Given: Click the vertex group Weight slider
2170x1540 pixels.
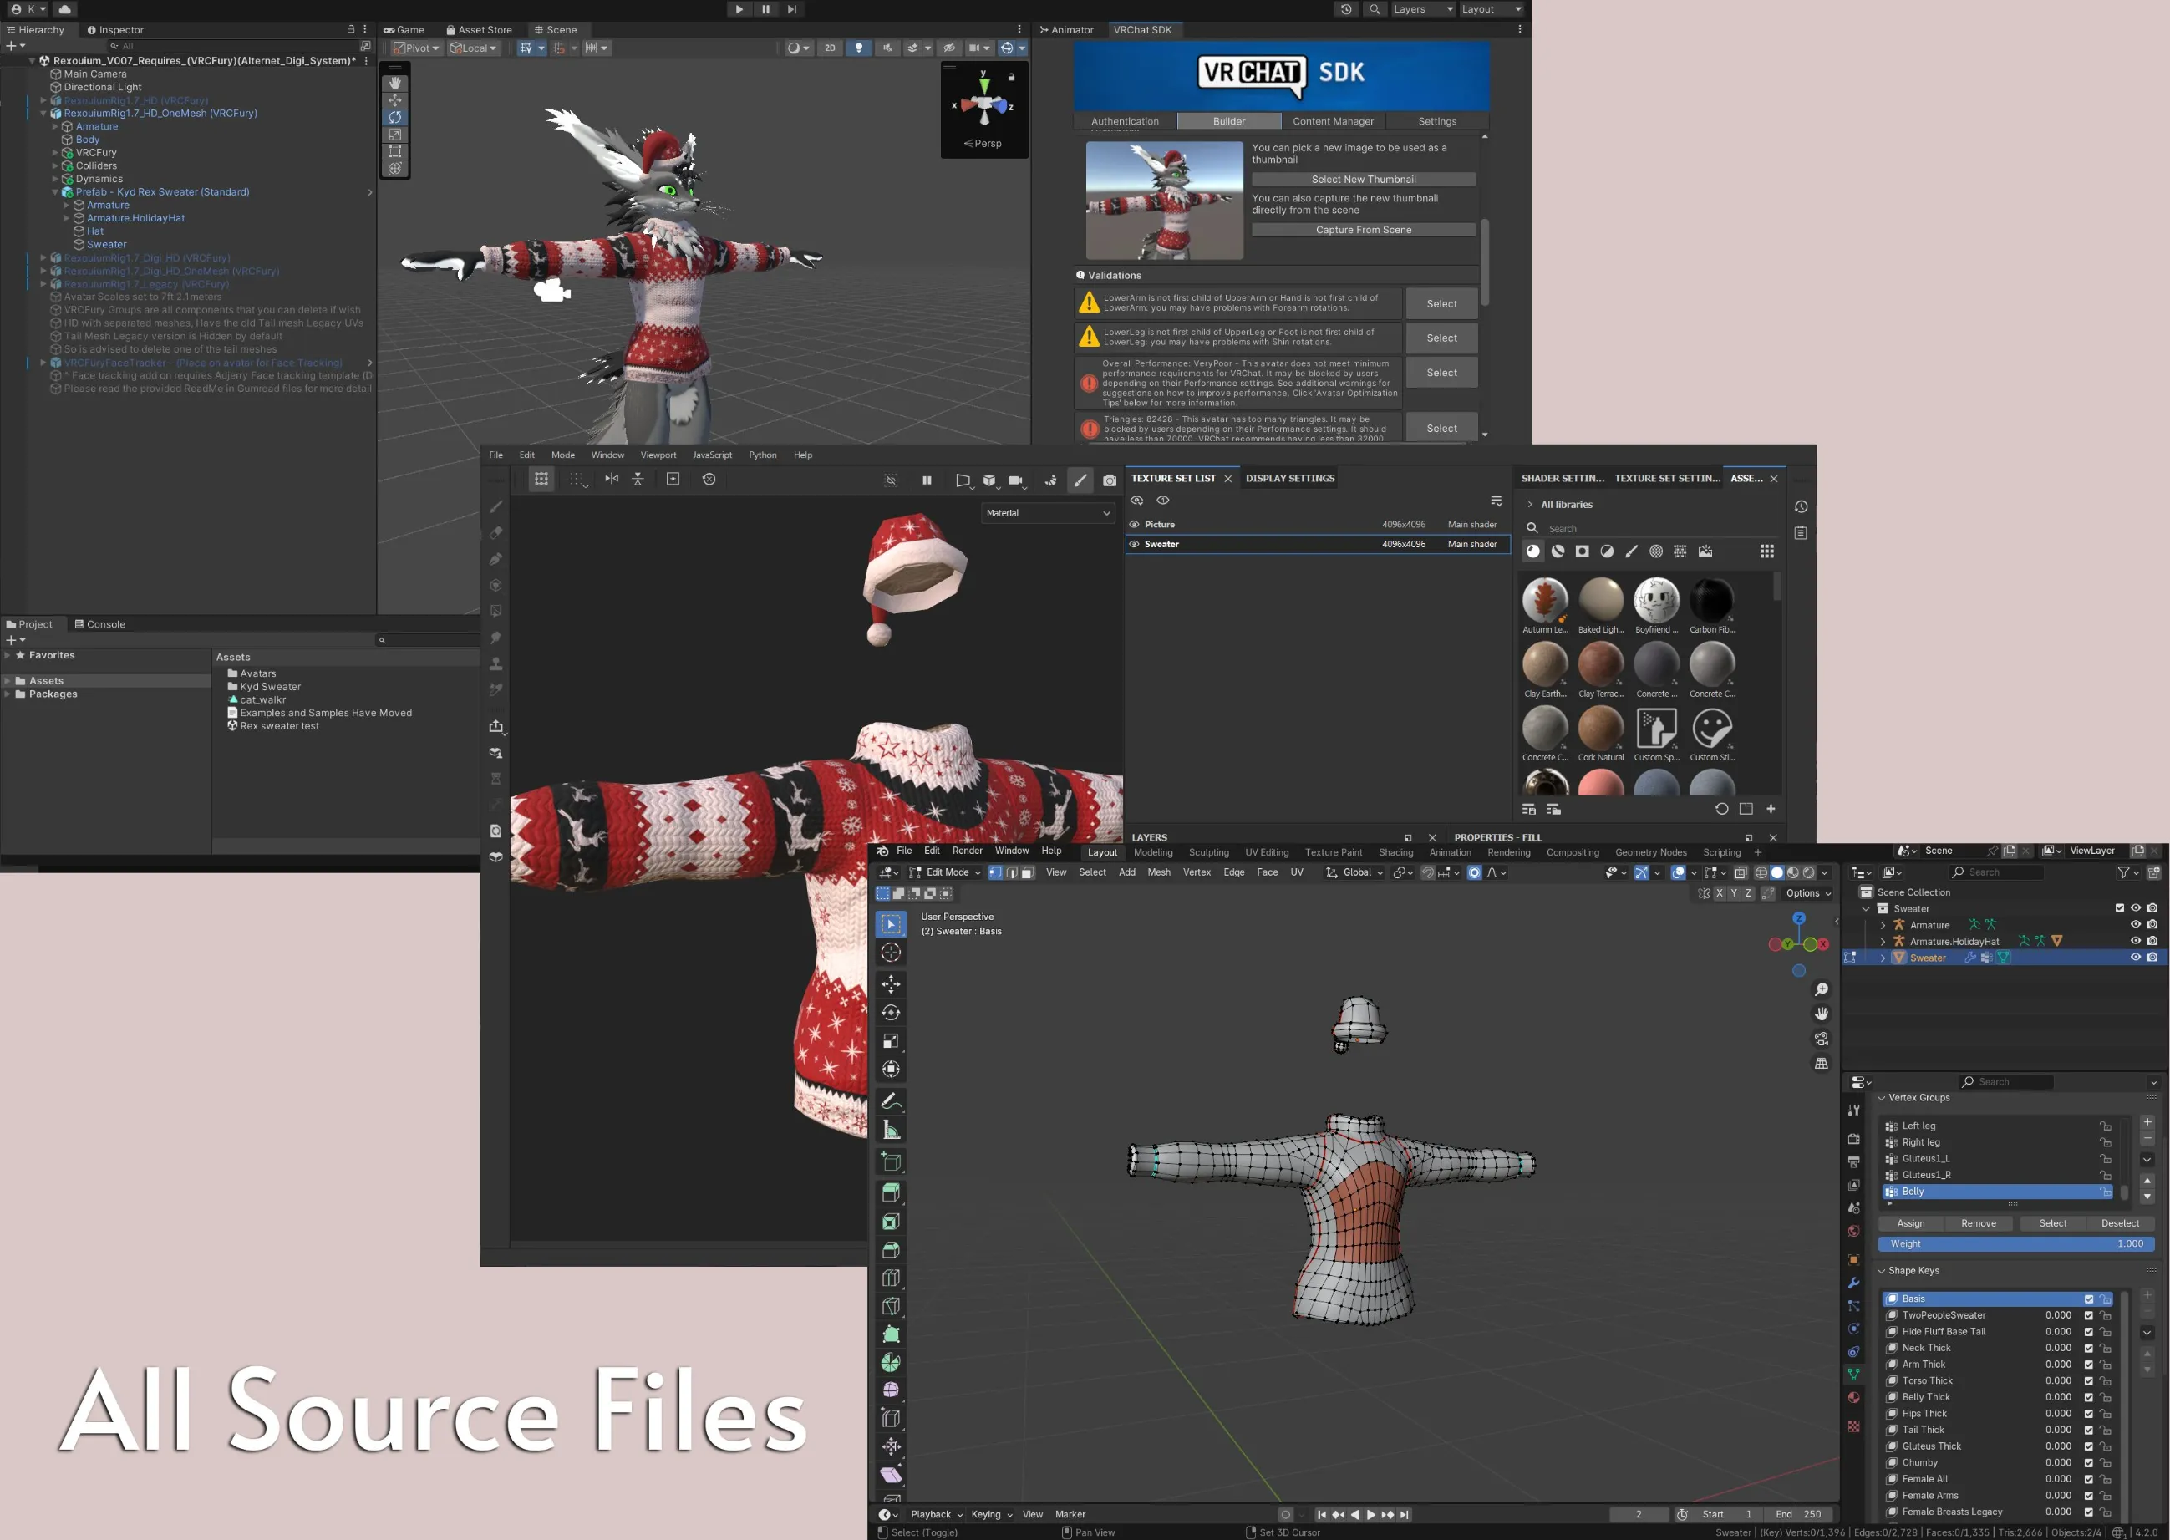Looking at the screenshot, I should coord(2015,1243).
